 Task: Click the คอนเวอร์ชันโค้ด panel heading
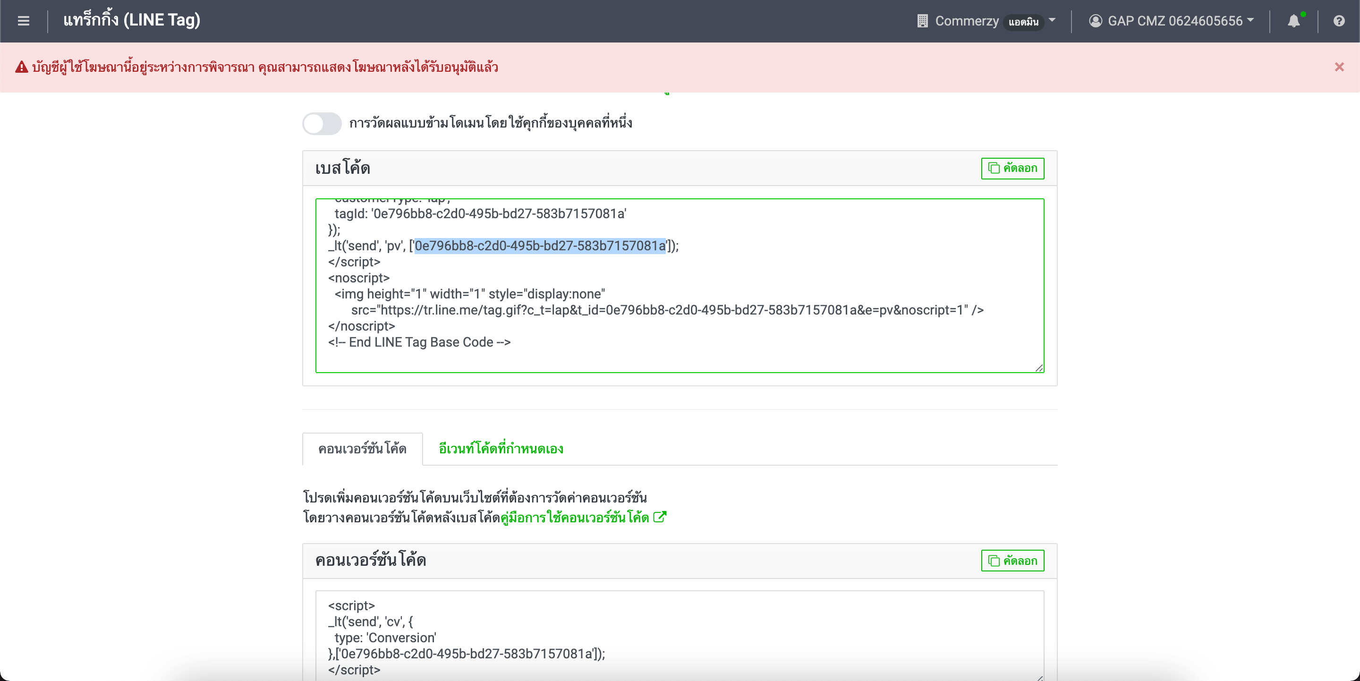(x=371, y=560)
